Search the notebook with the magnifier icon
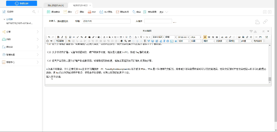The width and height of the screenshot is (277, 132). 34,12
